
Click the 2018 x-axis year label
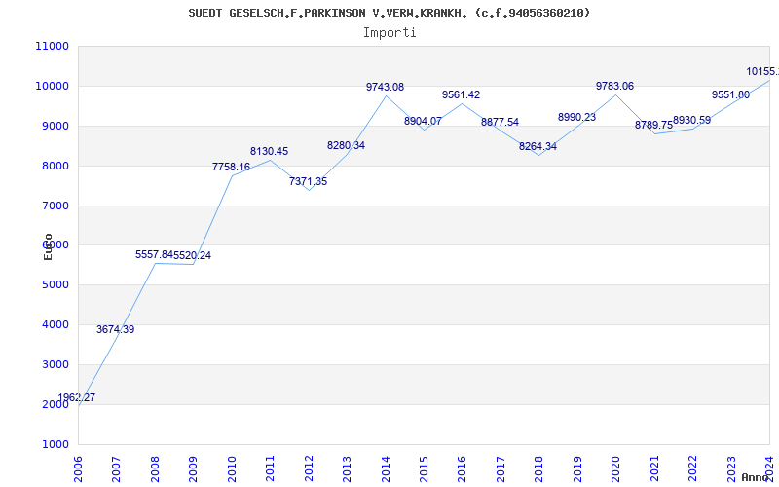(539, 468)
